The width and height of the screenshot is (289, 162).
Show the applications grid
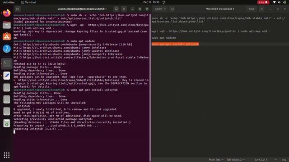(x=7, y=155)
